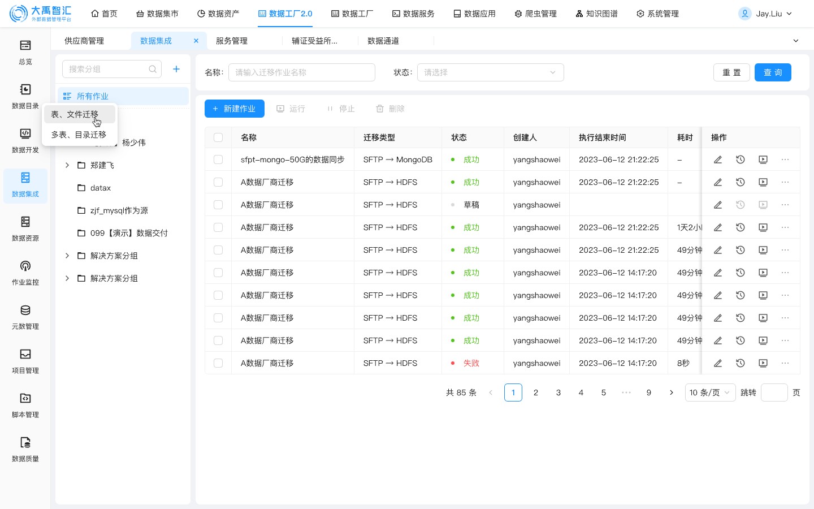This screenshot has width=814, height=509.
Task: Open the Jay.Liu user menu
Action: (x=766, y=14)
